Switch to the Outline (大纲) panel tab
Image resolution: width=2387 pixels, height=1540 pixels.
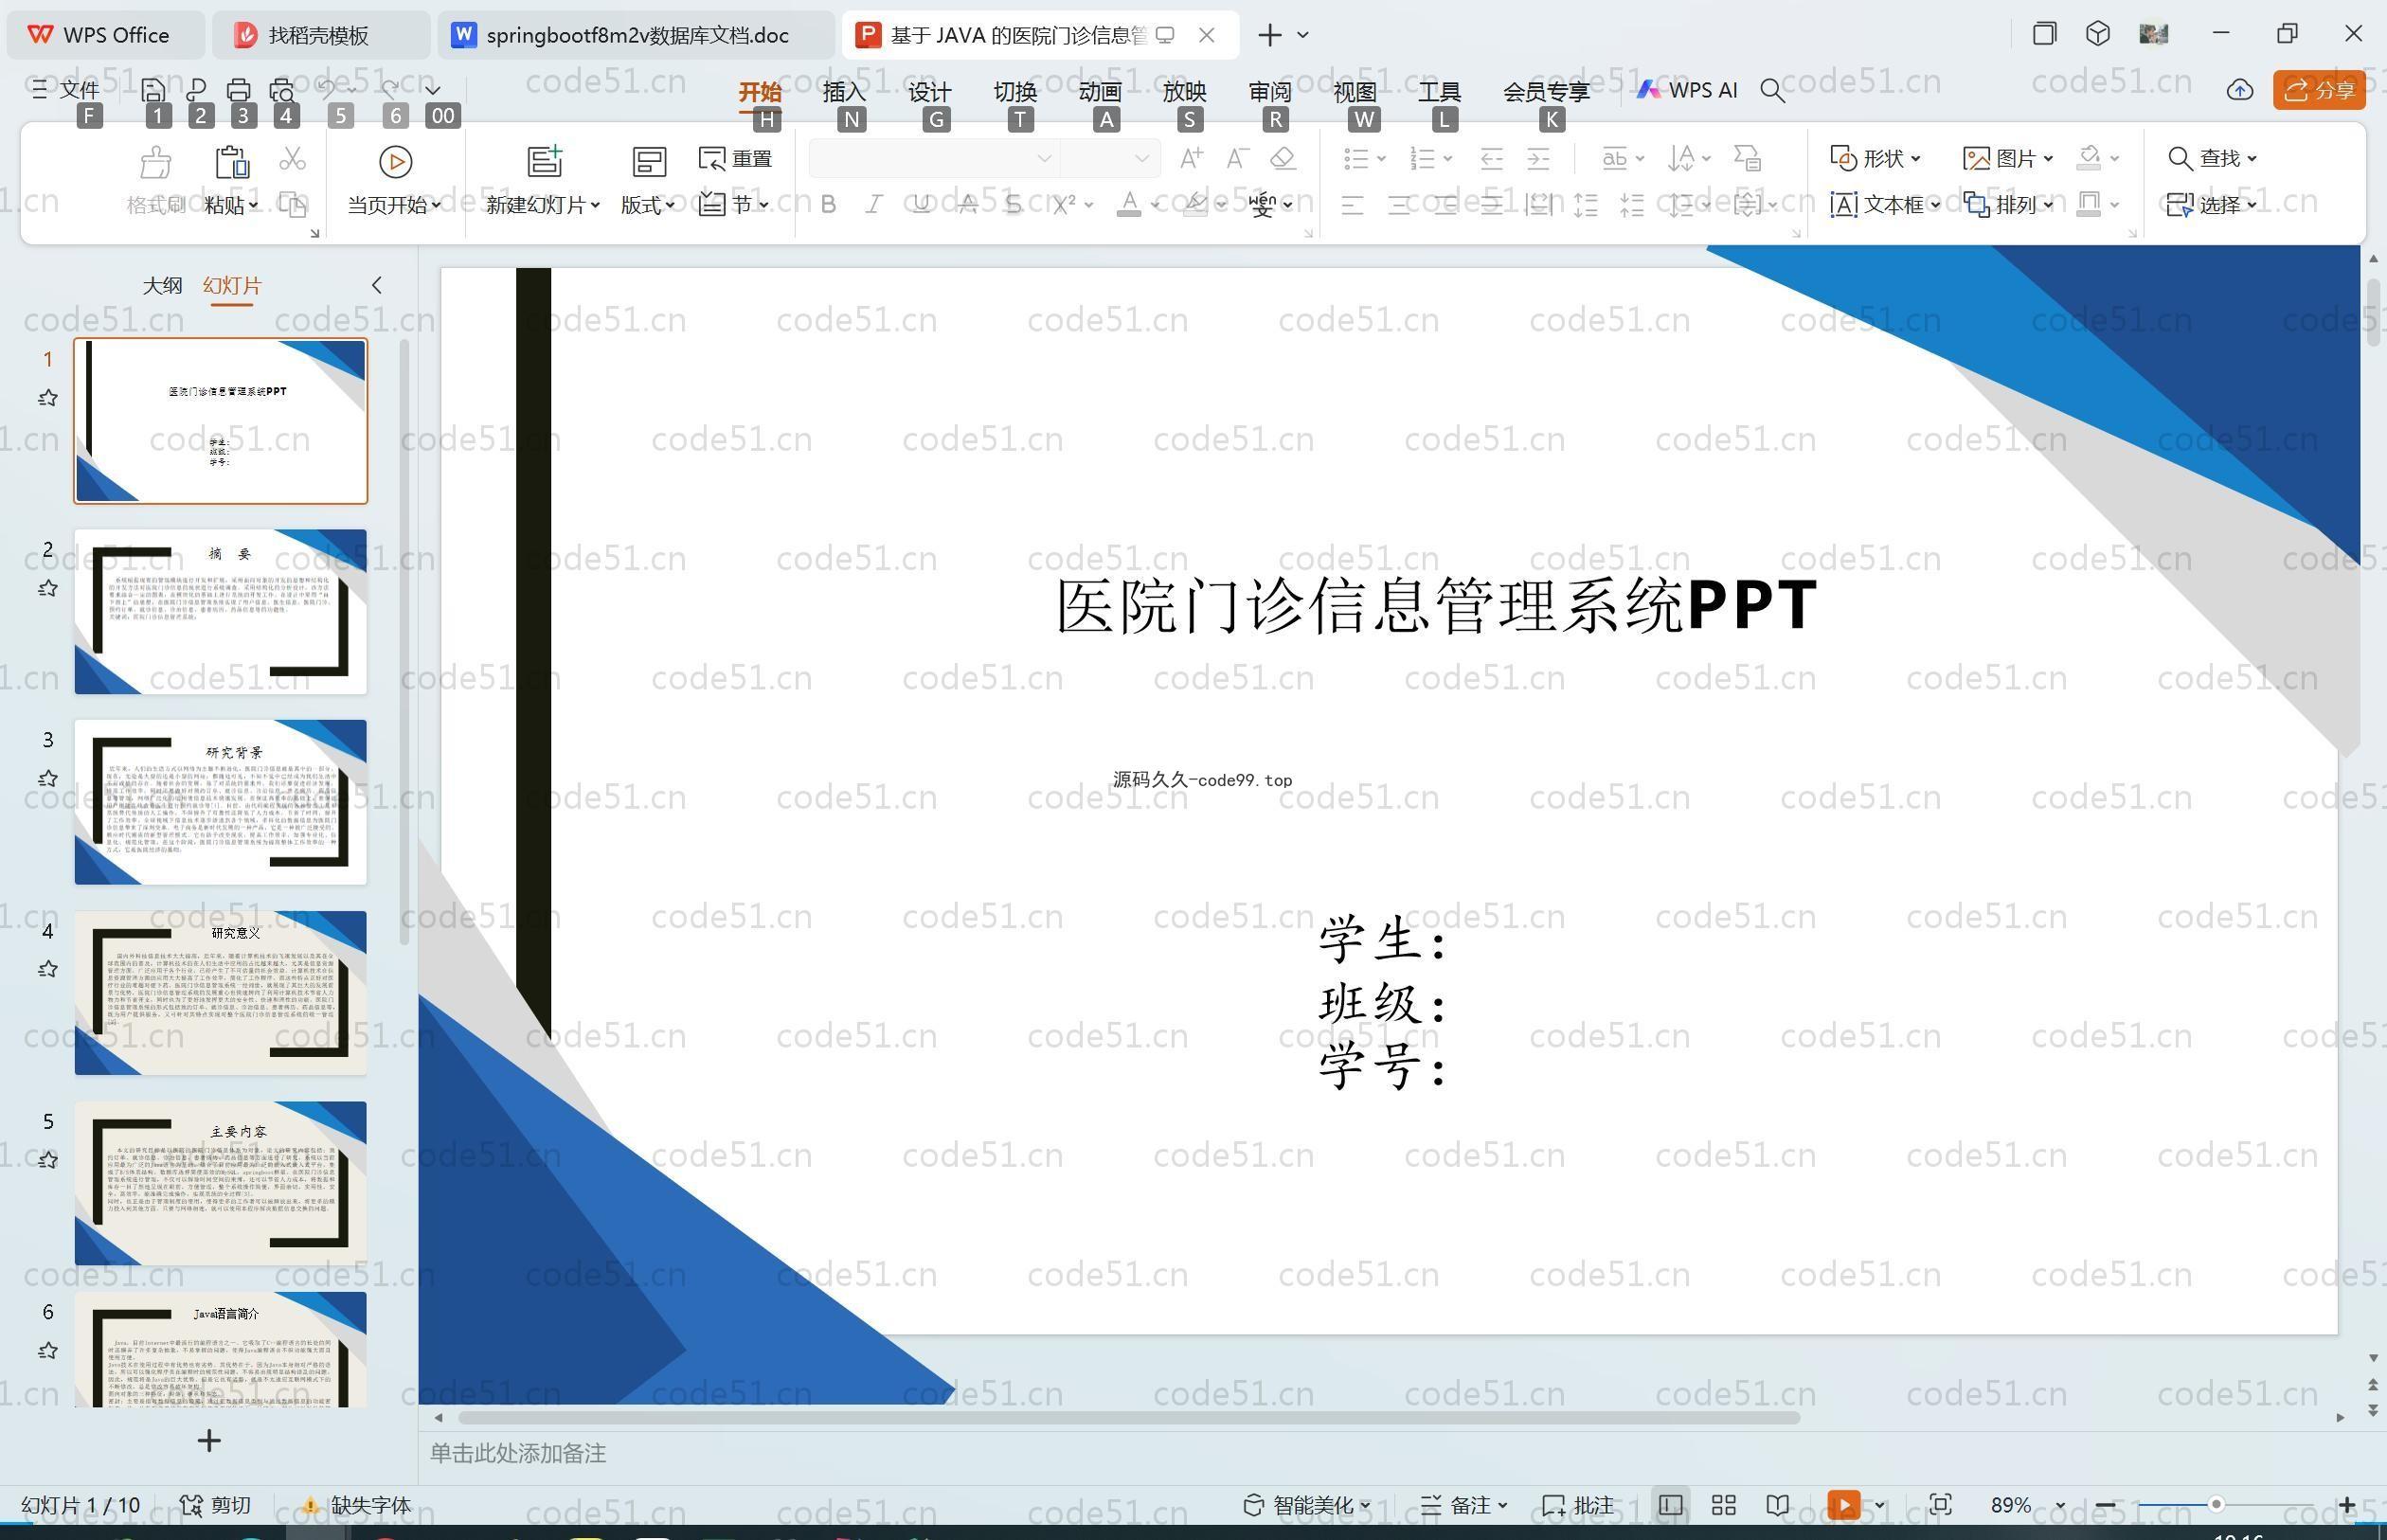(162, 285)
